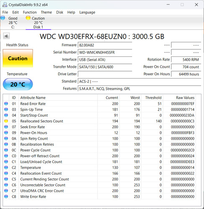204x209 pixels.
Task: Click the yellow Caution health status button
Action: [x=18, y=58]
